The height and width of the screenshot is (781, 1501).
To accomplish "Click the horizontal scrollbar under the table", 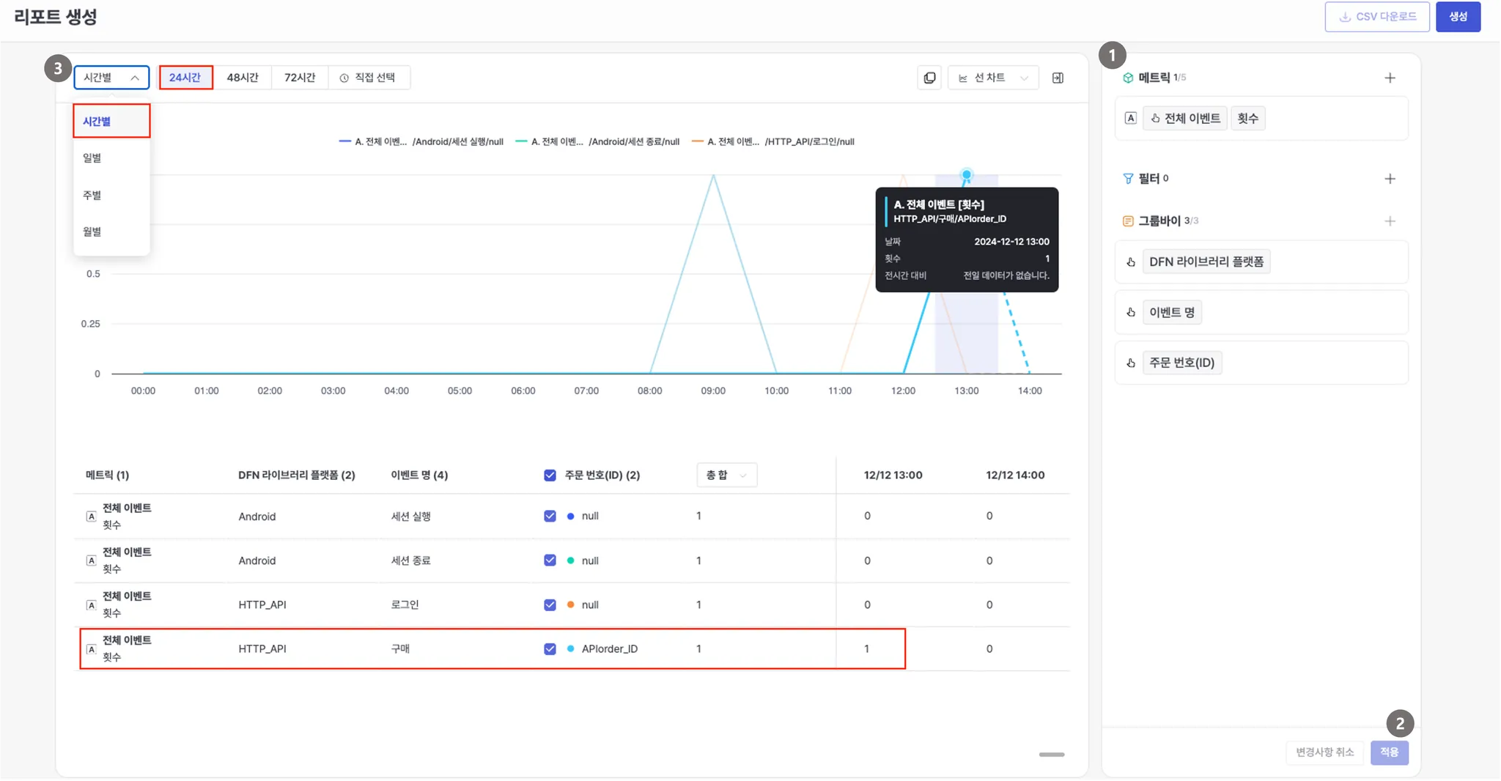I will point(1051,755).
